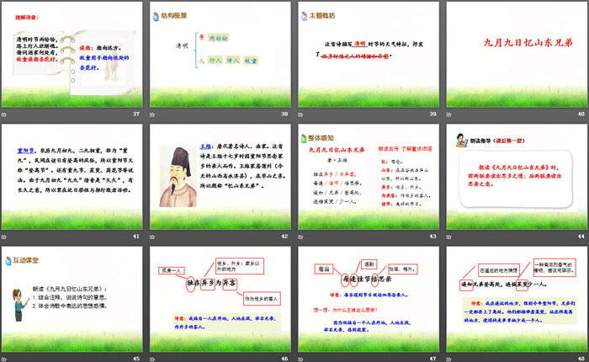Click the slide number 40 label
Screen dimensions: 589x362
[581, 114]
